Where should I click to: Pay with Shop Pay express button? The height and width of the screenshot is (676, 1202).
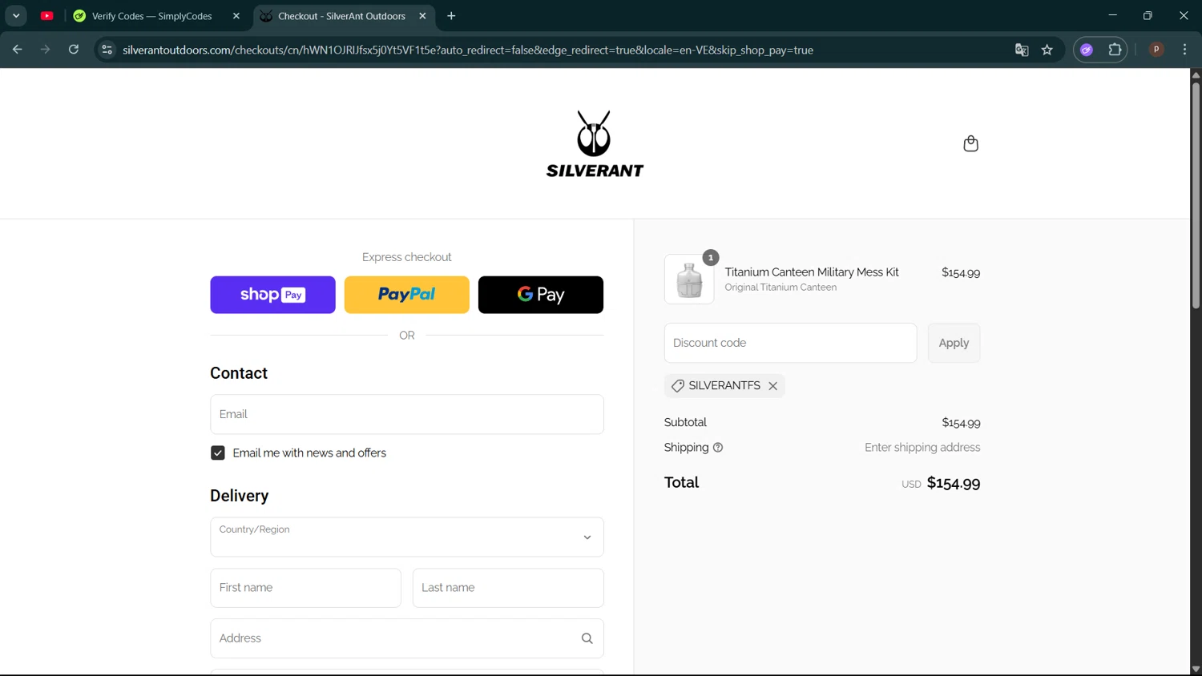coord(272,295)
